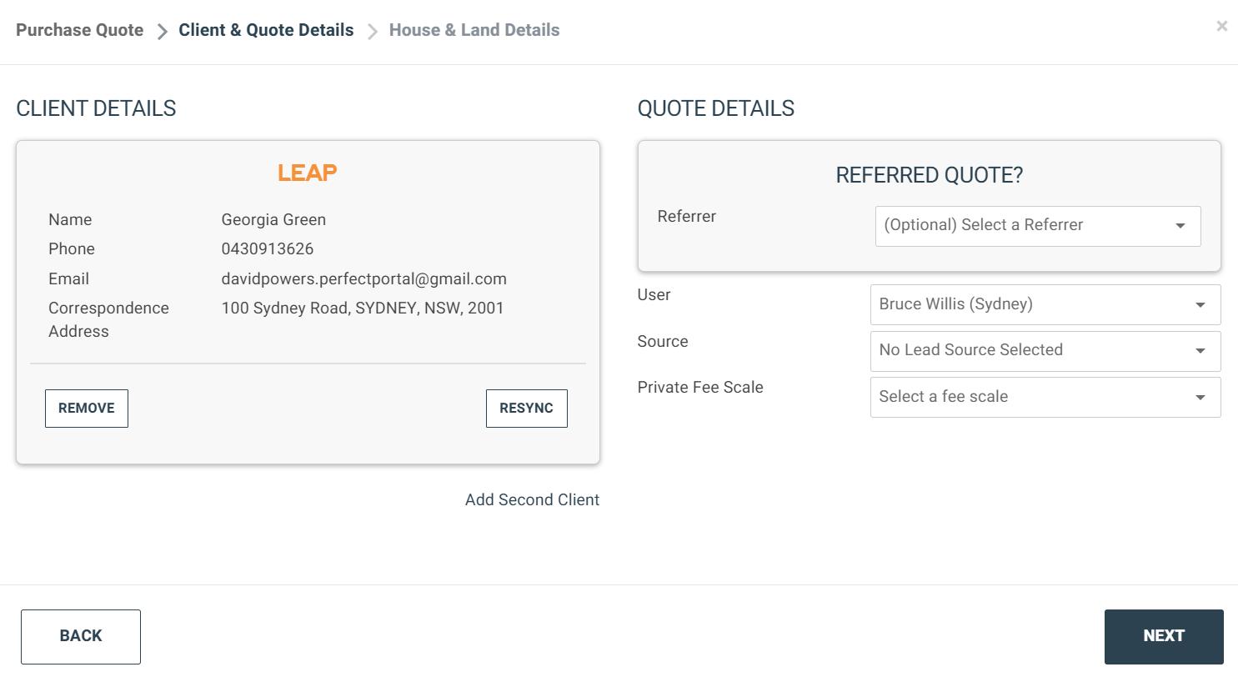The image size is (1238, 682).
Task: Click the RESYNC button
Action: [x=527, y=409]
